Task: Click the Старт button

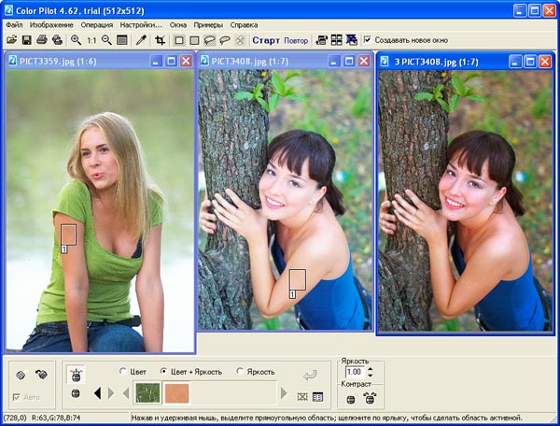Action: tap(266, 40)
